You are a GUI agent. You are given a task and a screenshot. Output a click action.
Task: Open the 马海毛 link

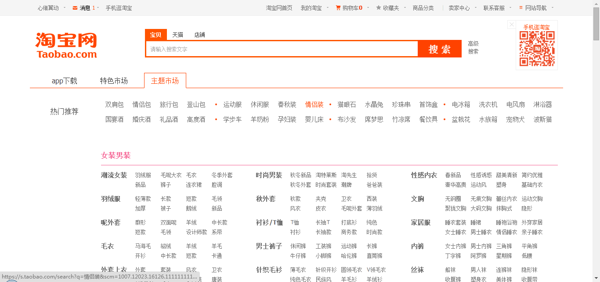(143, 246)
